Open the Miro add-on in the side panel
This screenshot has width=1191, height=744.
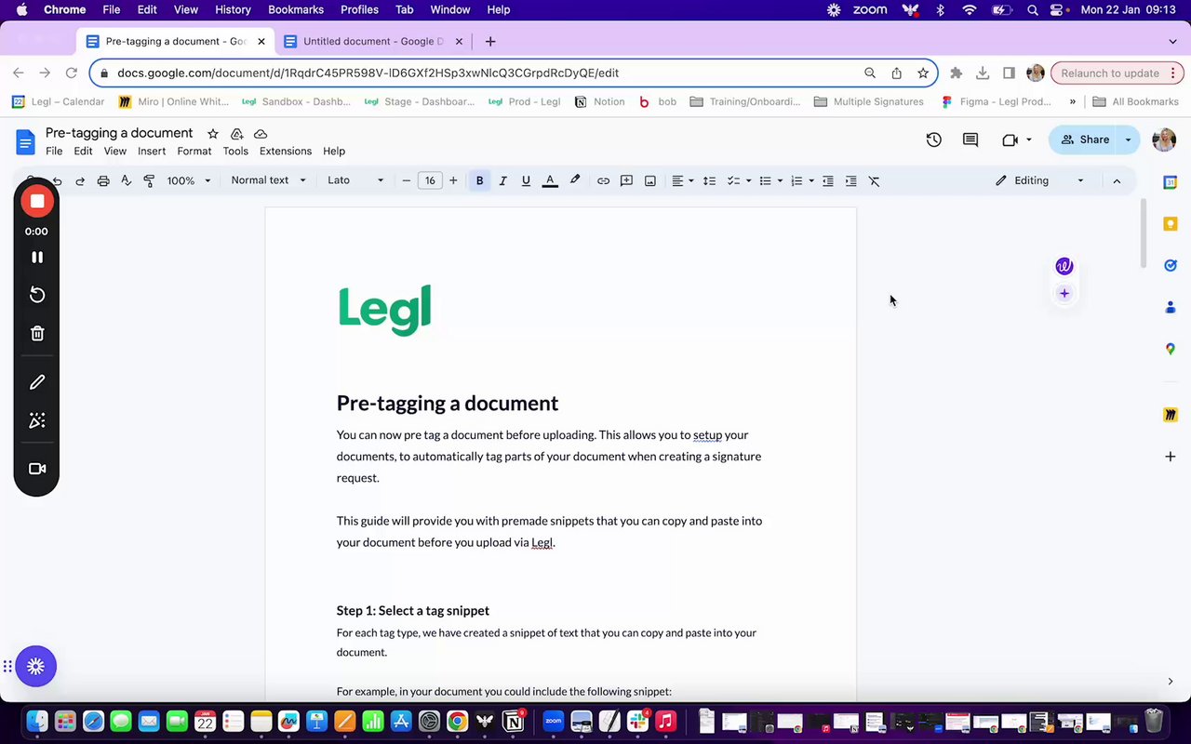[x=1171, y=415]
